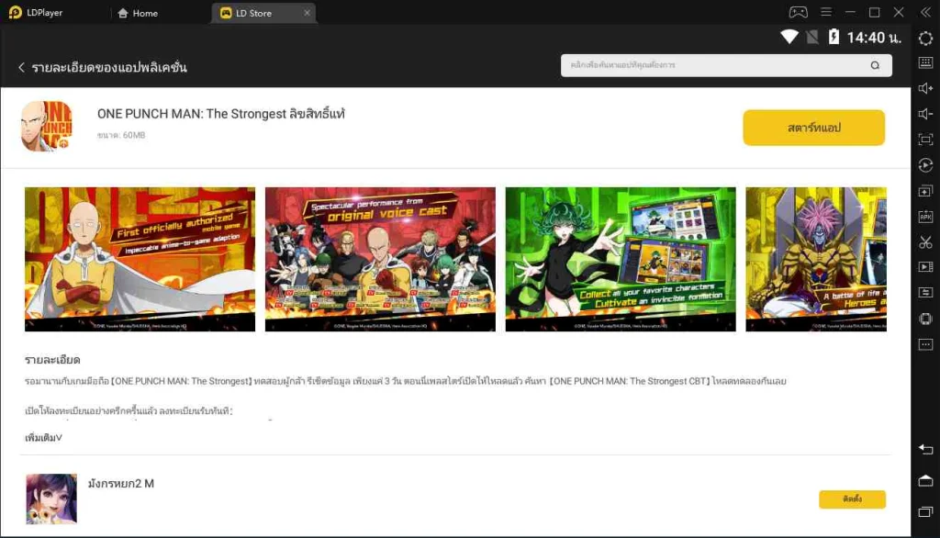Take screenshot with scissors icon

(x=925, y=242)
